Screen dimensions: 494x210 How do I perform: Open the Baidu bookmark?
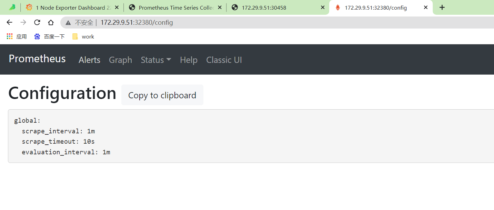click(49, 36)
